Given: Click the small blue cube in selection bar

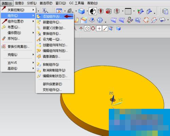Looking at the screenshot, I should (118, 29).
